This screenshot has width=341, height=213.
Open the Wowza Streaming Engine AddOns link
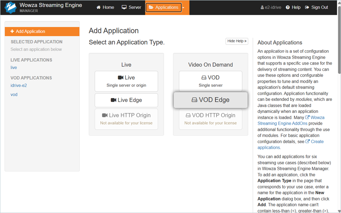pos(291,120)
